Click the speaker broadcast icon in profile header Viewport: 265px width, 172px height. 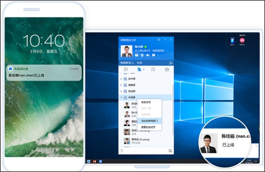148,55
